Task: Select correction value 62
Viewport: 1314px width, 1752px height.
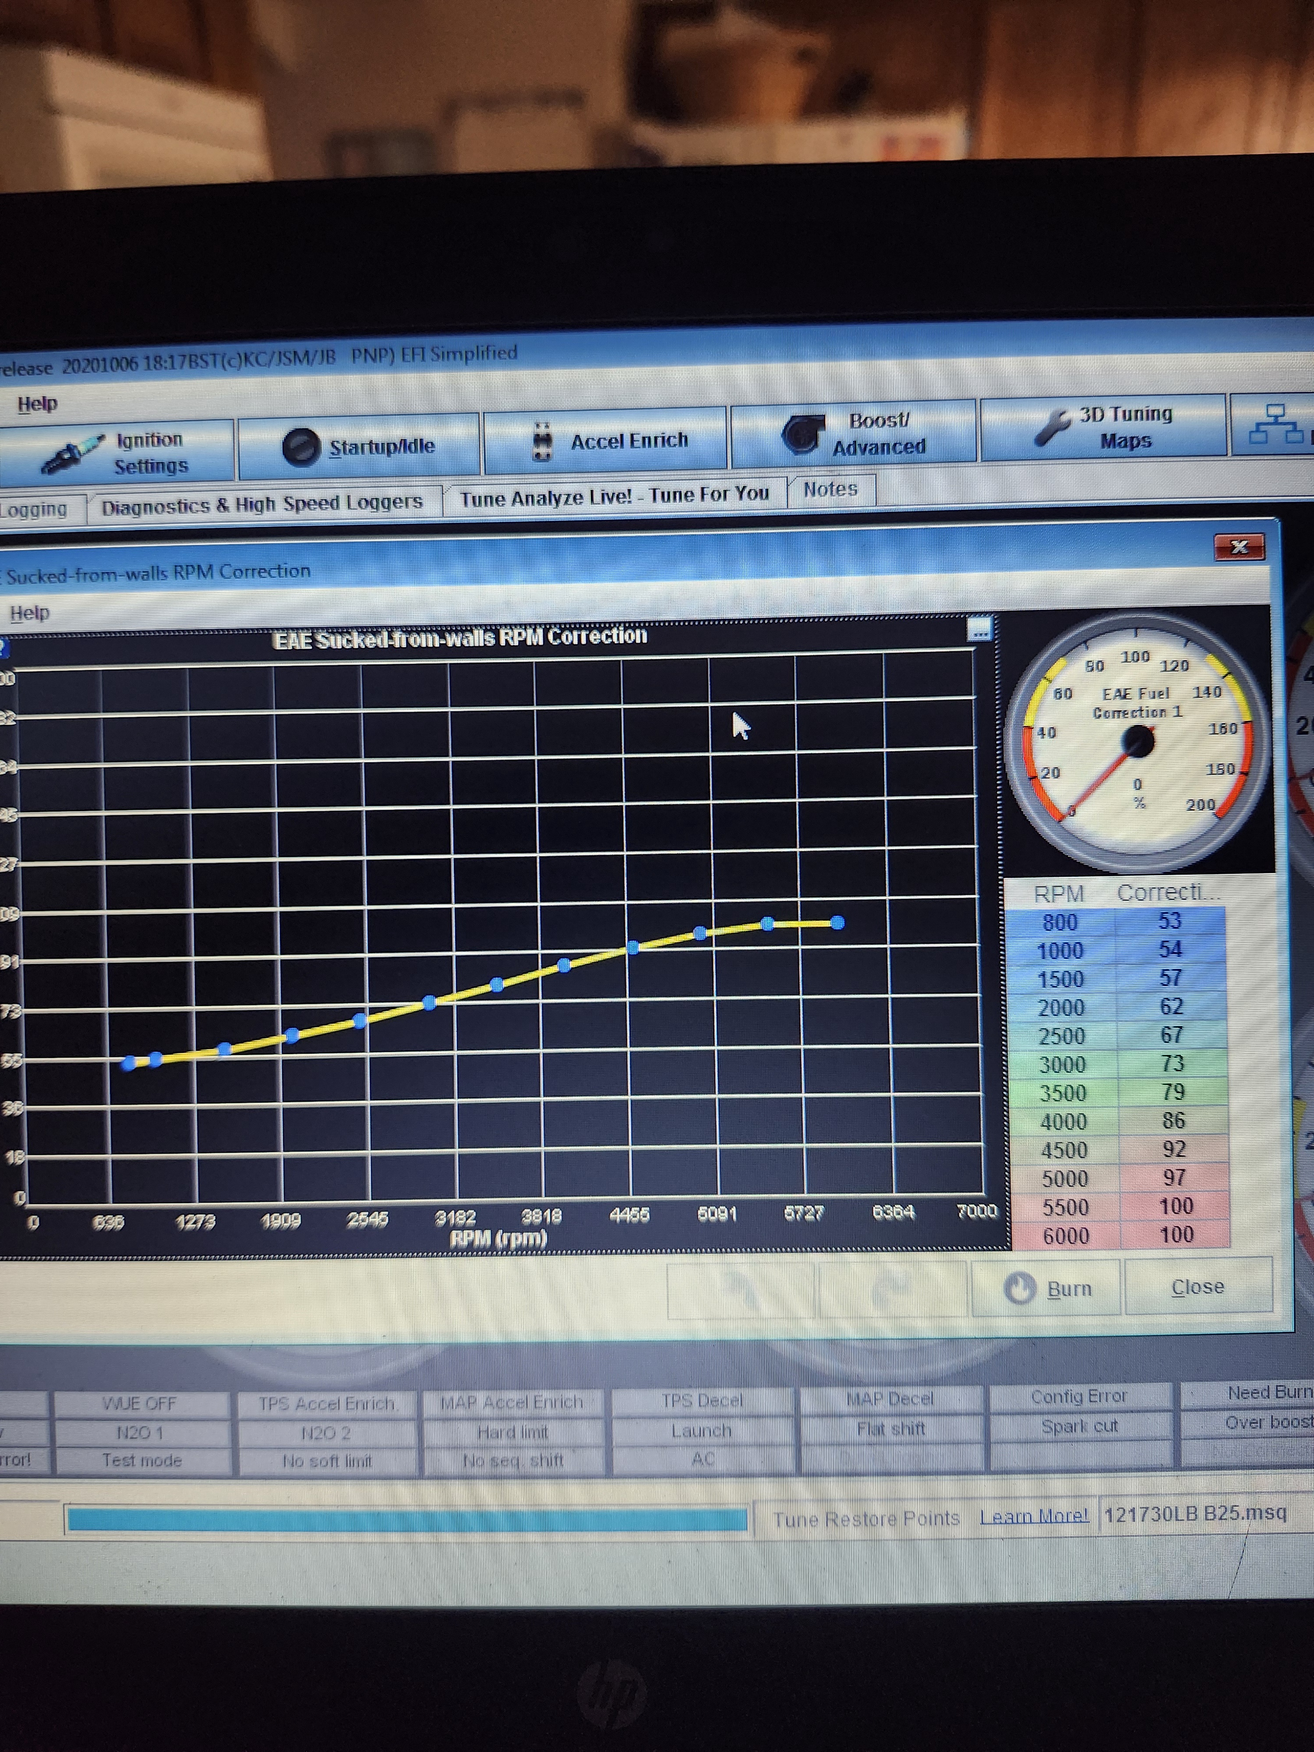Action: coord(1172,1007)
